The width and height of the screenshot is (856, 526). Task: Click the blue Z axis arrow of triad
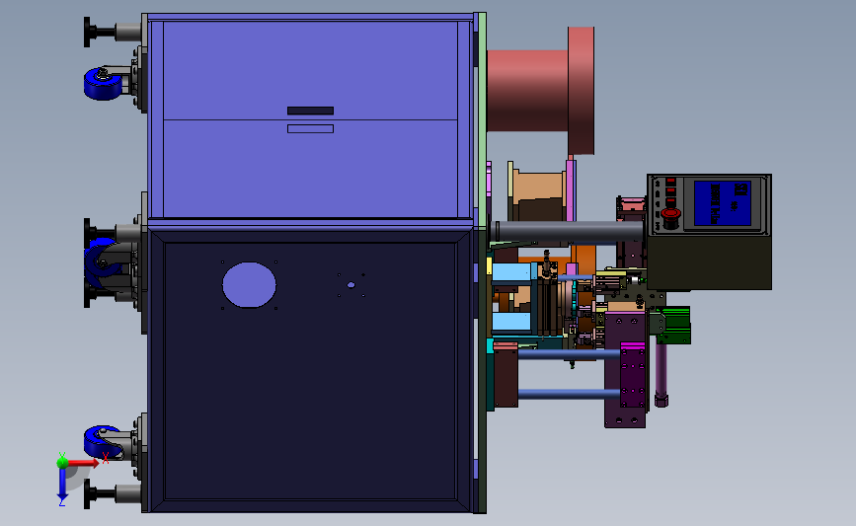(x=62, y=484)
